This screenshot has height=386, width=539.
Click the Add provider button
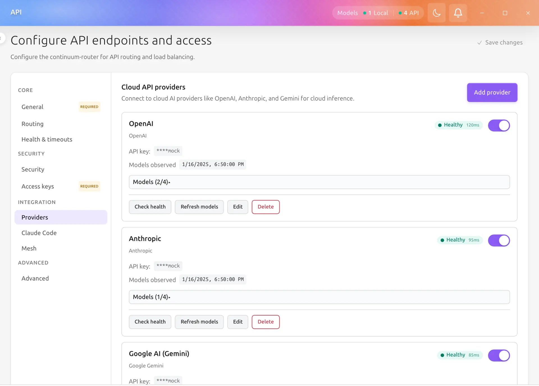pyautogui.click(x=492, y=92)
